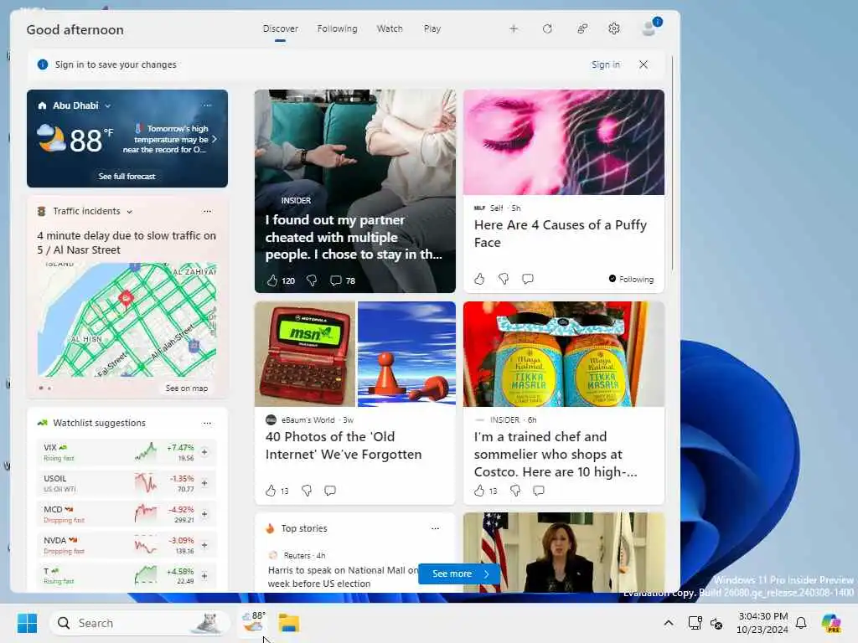Open widgets settings gear
This screenshot has height=643, width=858.
tap(614, 29)
